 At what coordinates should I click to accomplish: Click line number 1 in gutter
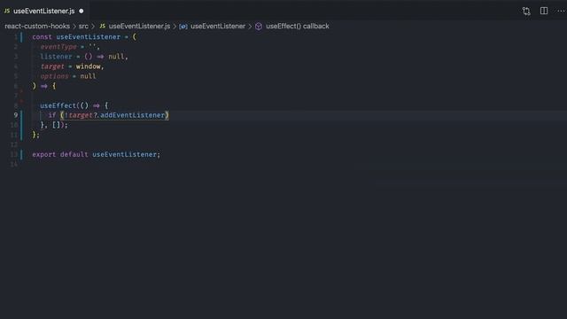click(16, 37)
